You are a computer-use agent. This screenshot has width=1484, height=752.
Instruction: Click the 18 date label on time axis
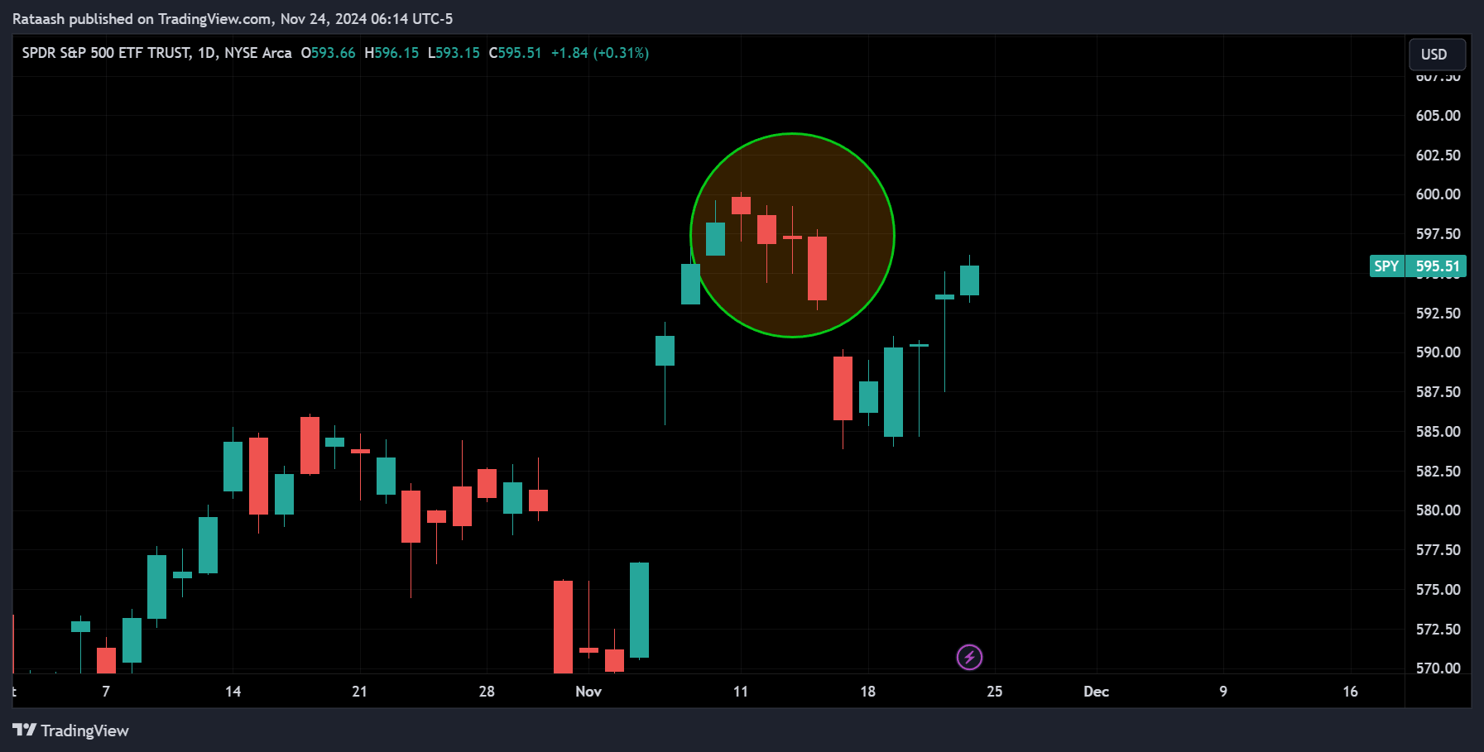click(867, 692)
